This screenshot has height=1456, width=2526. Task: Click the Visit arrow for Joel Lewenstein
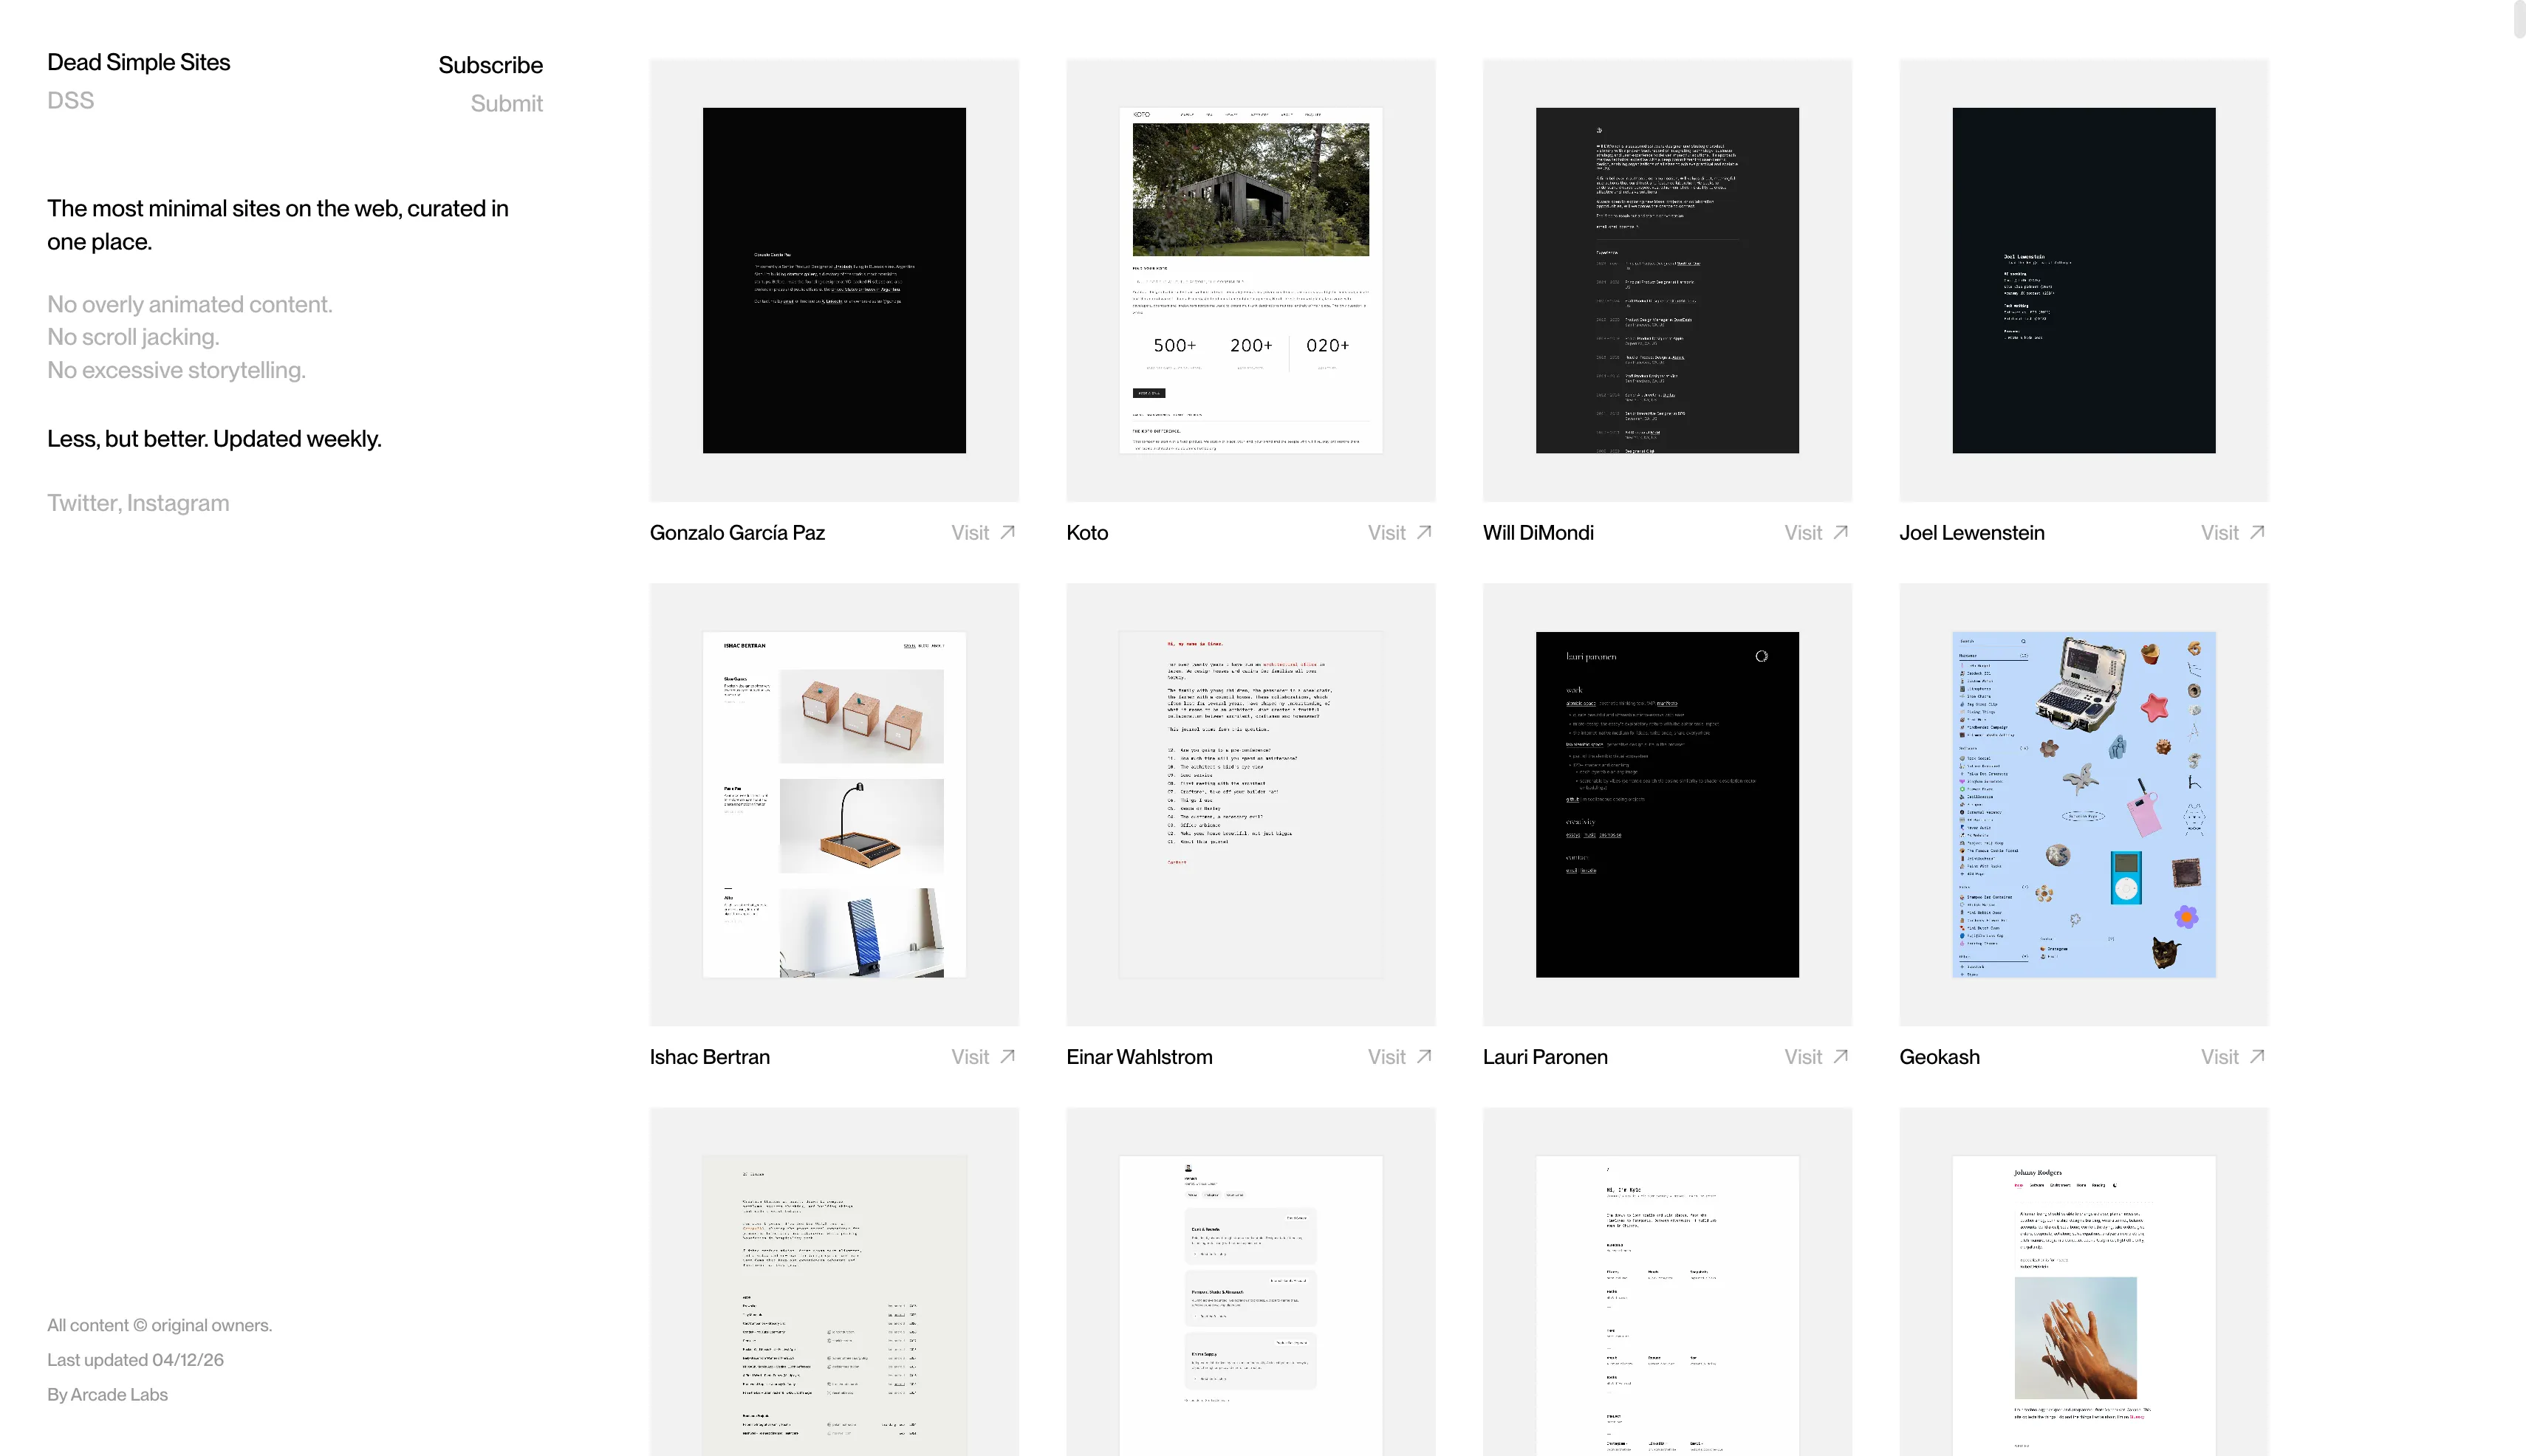point(2257,532)
